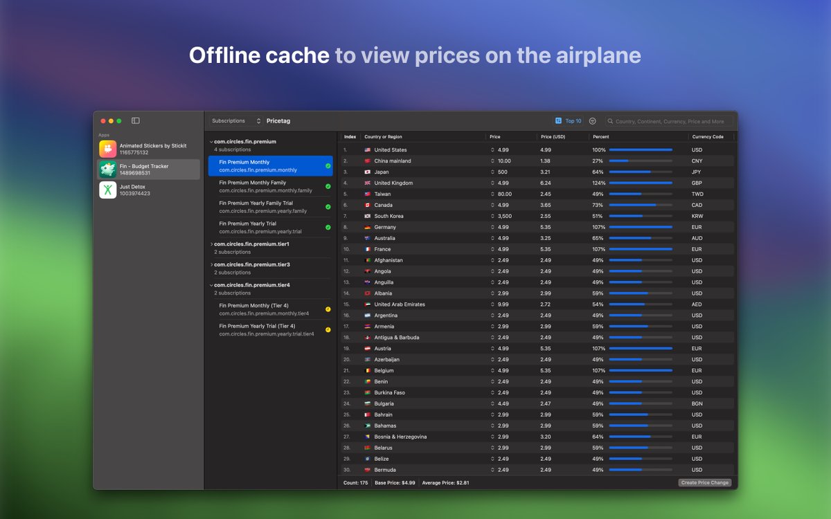
Task: Select the Burkina Faso row
Action: 537,392
